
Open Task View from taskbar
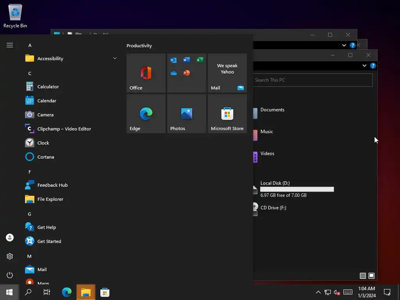click(x=47, y=292)
